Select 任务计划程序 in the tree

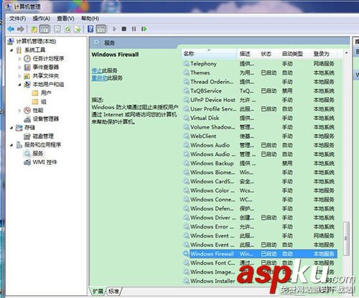point(48,59)
